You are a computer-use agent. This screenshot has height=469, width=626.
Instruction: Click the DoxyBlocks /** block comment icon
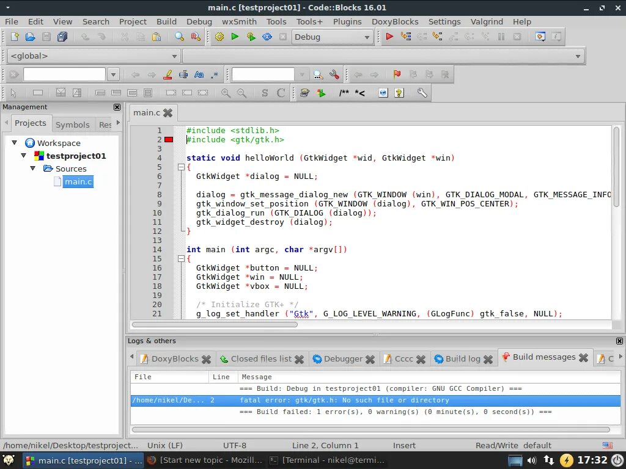[x=344, y=93]
